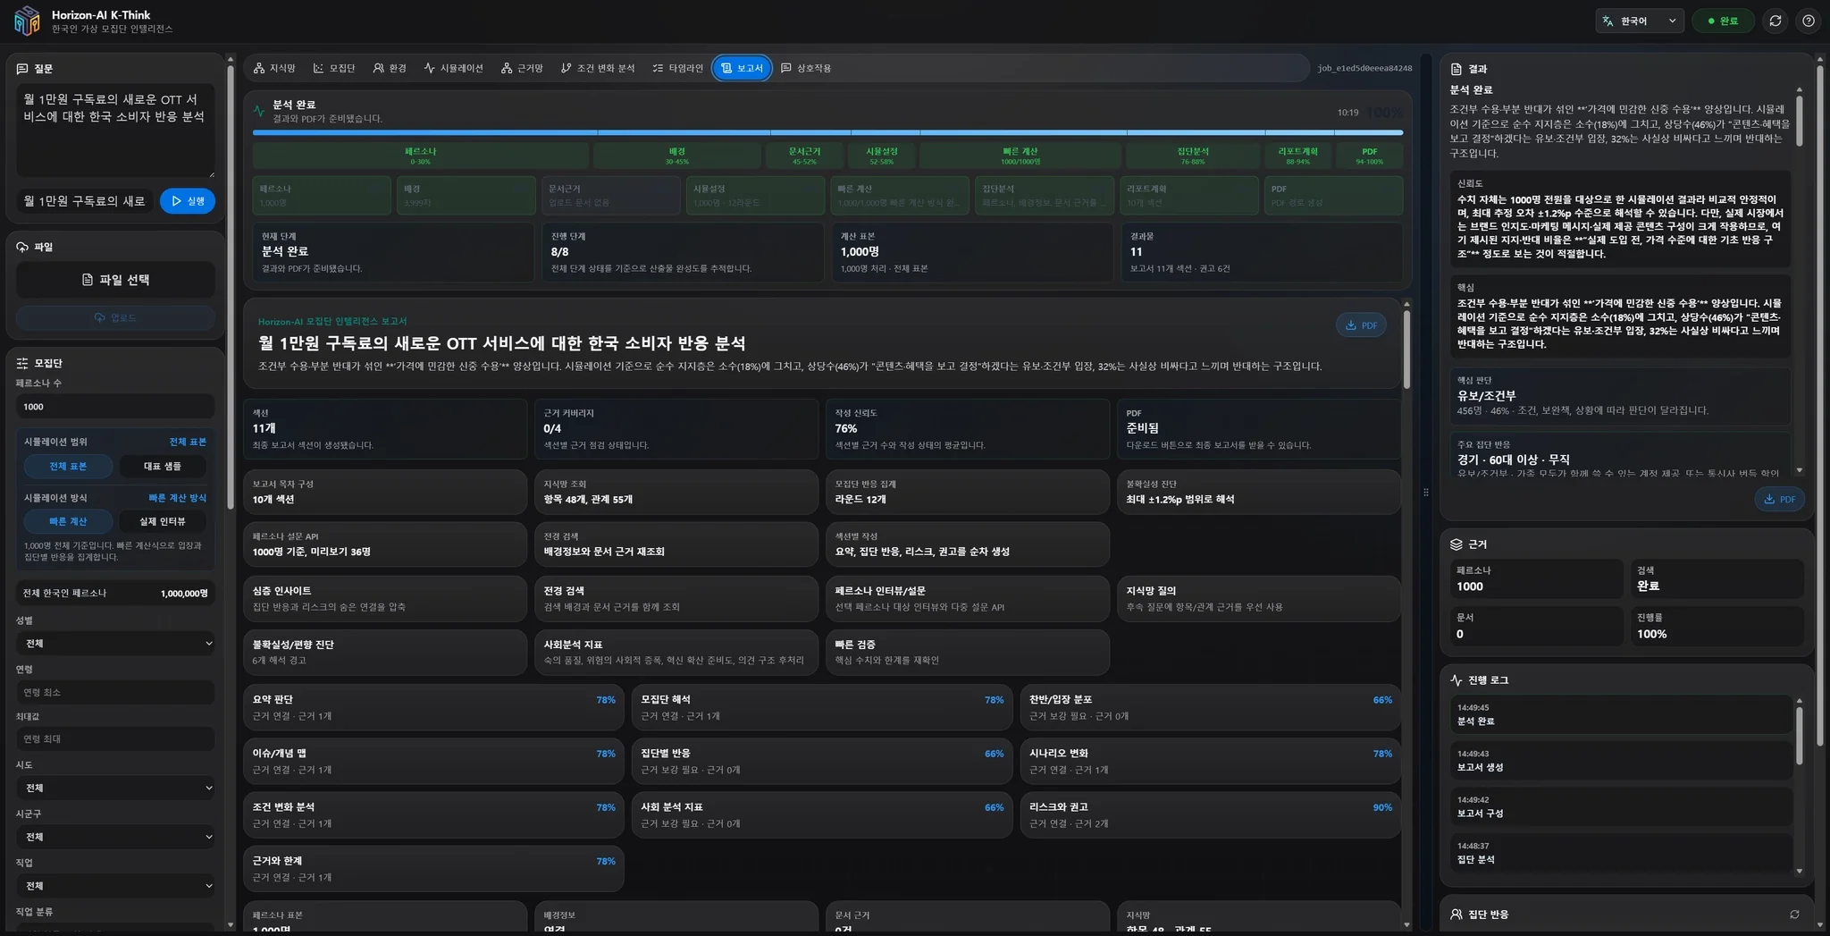Open the 성별 dropdown set to 전체

point(115,644)
